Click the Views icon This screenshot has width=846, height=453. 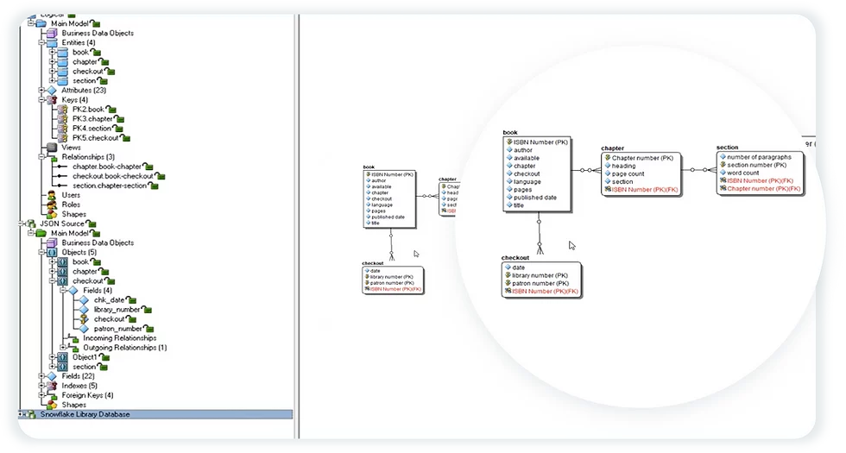52,148
